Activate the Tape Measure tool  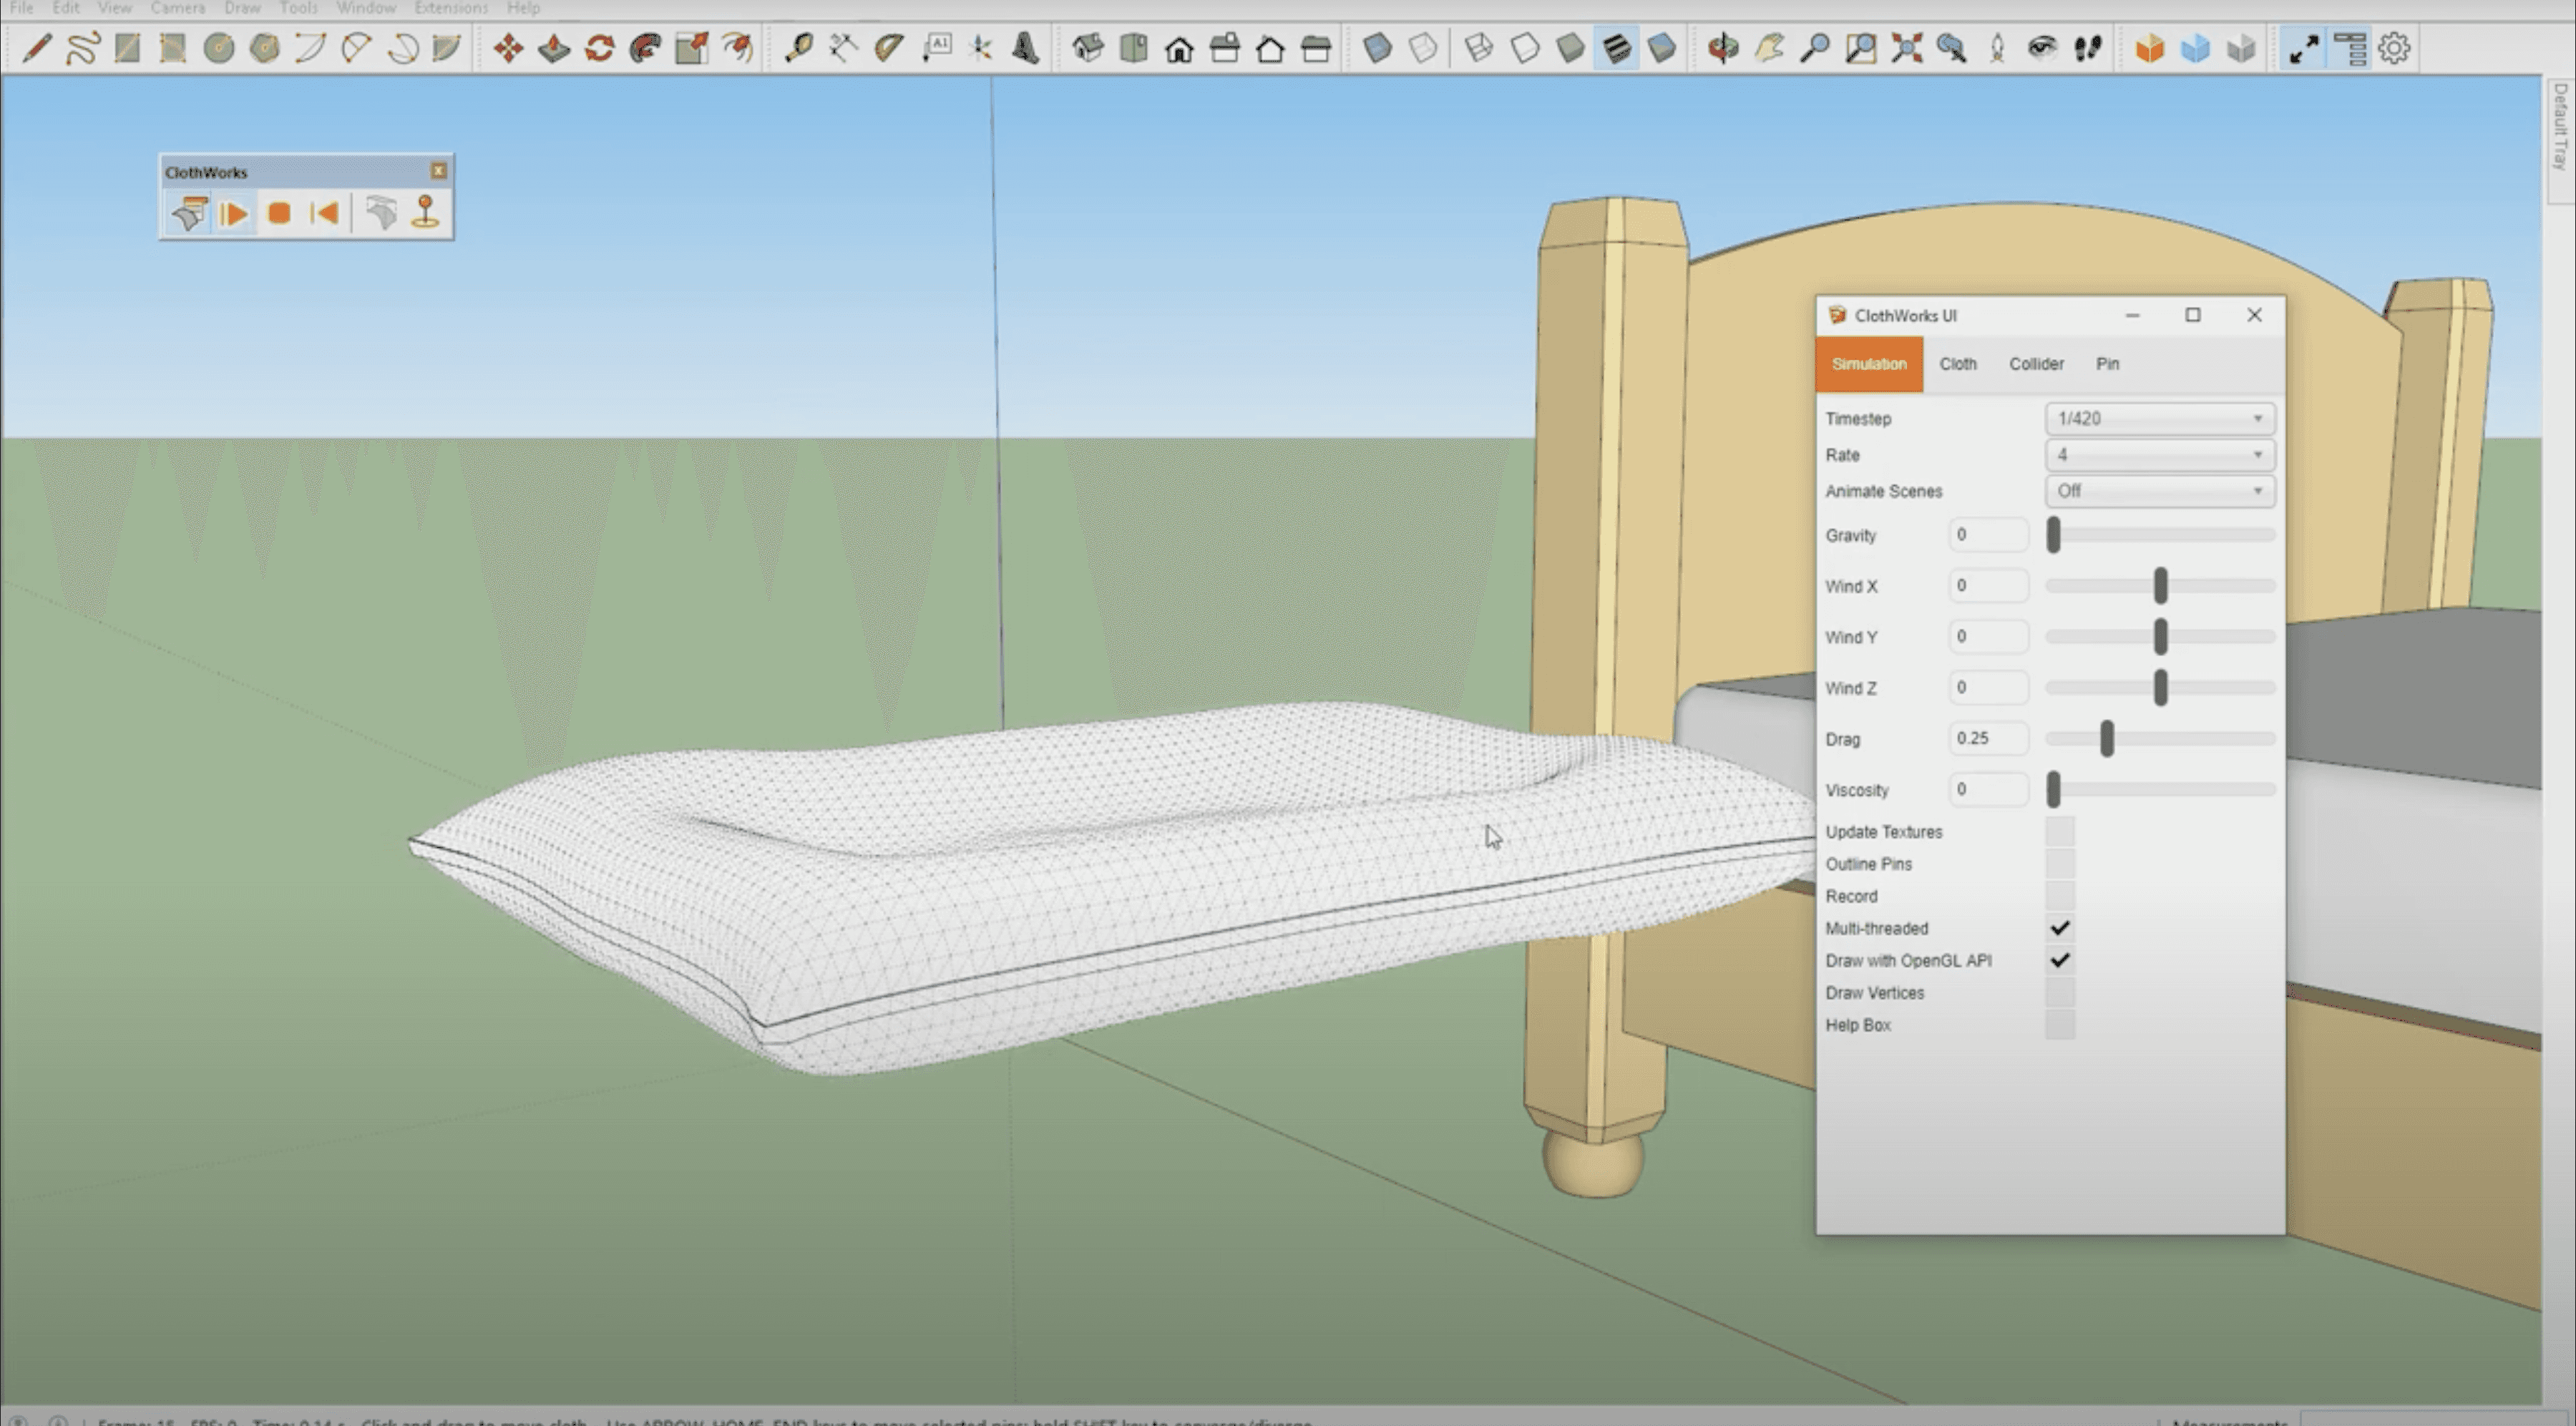(x=800, y=47)
